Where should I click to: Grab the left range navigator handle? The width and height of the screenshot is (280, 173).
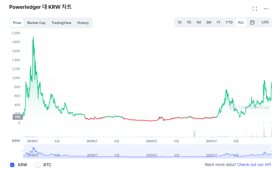pos(23,151)
